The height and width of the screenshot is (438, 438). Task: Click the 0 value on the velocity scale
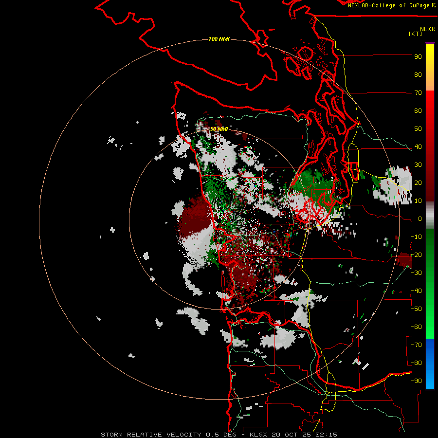tap(420, 219)
